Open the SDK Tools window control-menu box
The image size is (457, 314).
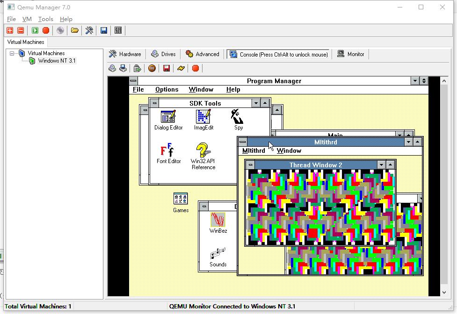point(154,103)
